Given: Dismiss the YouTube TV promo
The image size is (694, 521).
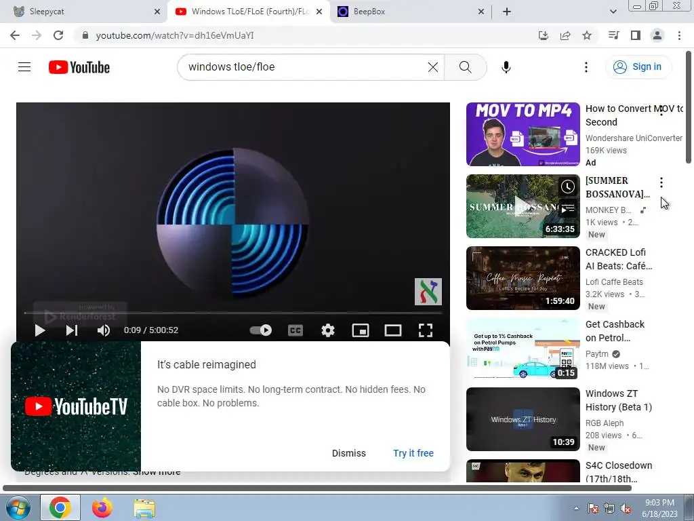Looking at the screenshot, I should (x=349, y=453).
